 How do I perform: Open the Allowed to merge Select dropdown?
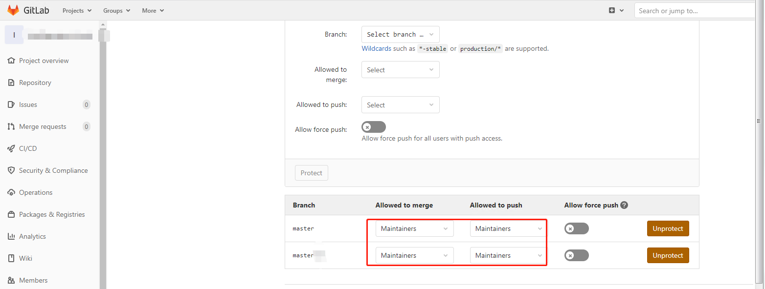point(400,69)
